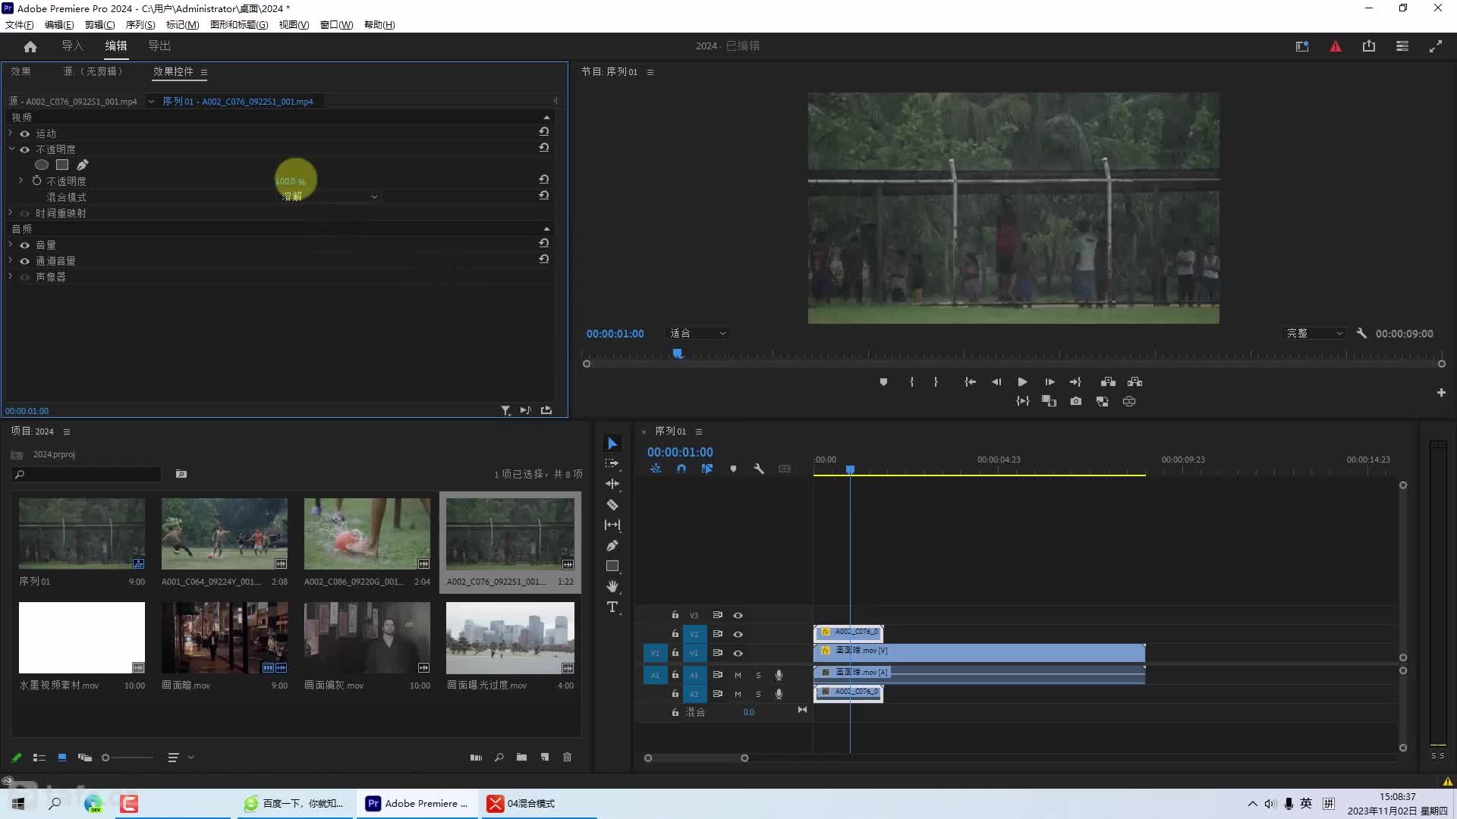The image size is (1457, 819).
Task: Lock the V3 track
Action: point(675,615)
